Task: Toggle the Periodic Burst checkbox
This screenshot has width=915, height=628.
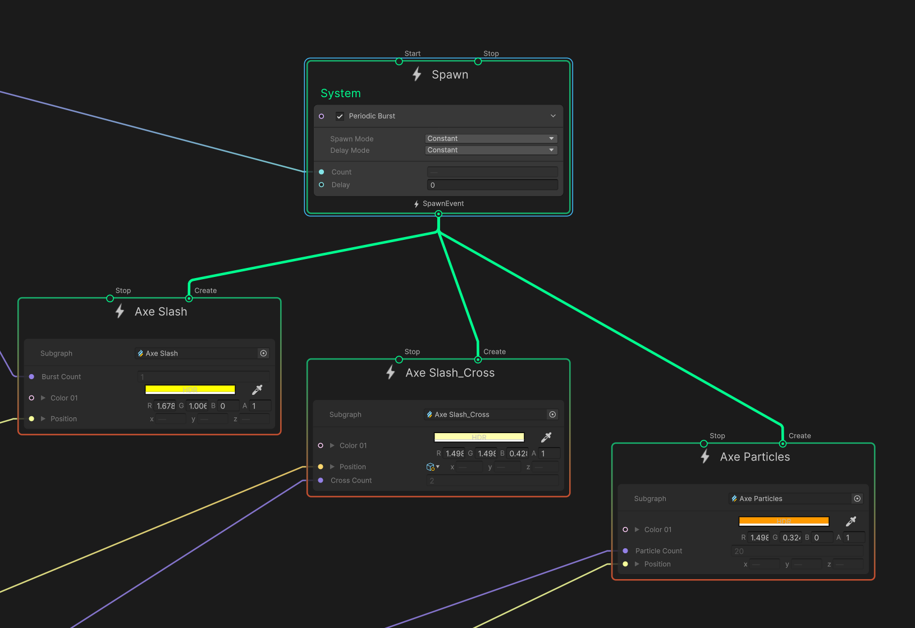Action: pos(340,116)
